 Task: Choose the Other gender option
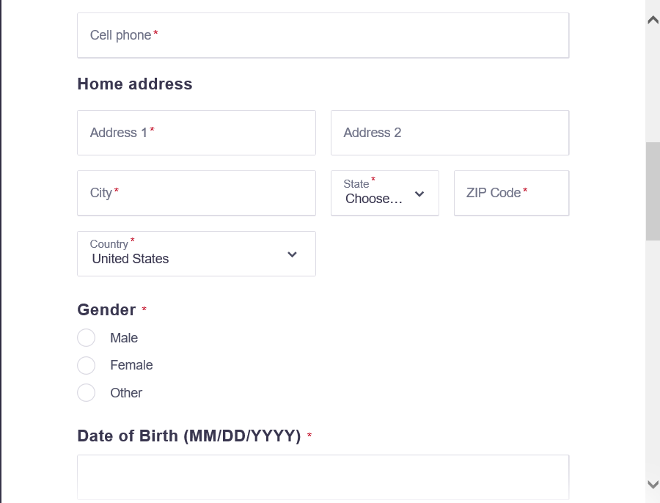(87, 392)
